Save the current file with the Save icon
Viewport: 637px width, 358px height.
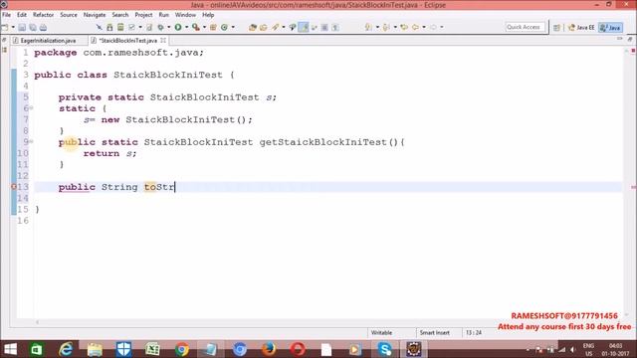[x=22, y=27]
